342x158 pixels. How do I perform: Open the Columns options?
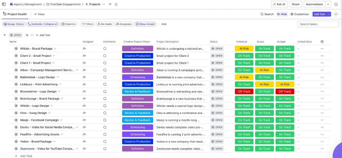coord(68,24)
